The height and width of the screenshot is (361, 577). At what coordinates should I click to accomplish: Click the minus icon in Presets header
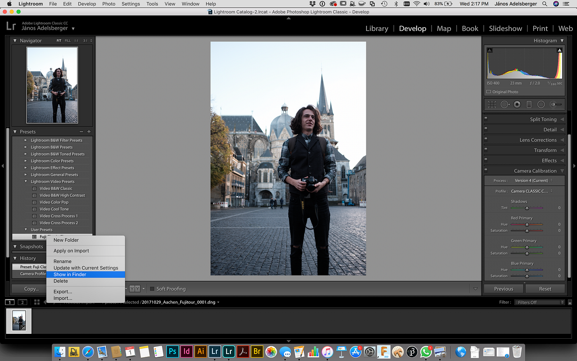click(x=81, y=132)
